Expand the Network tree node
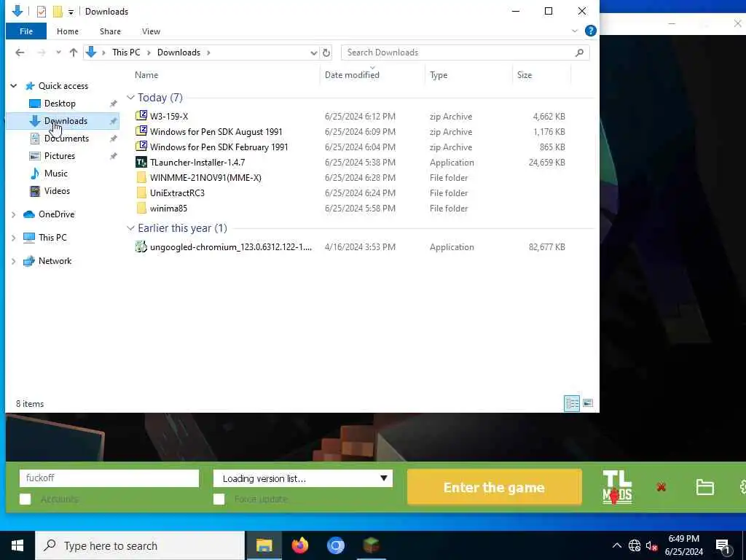The width and height of the screenshot is (746, 560). coord(14,261)
